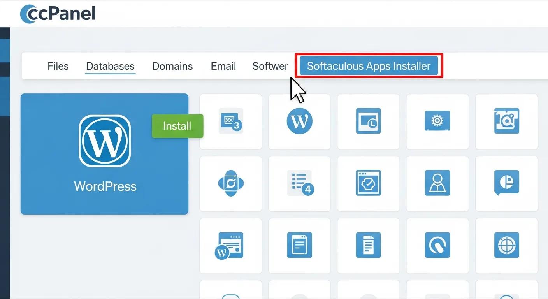548x299 pixels.
Task: Open the list app with badge 4
Action: tap(300, 183)
